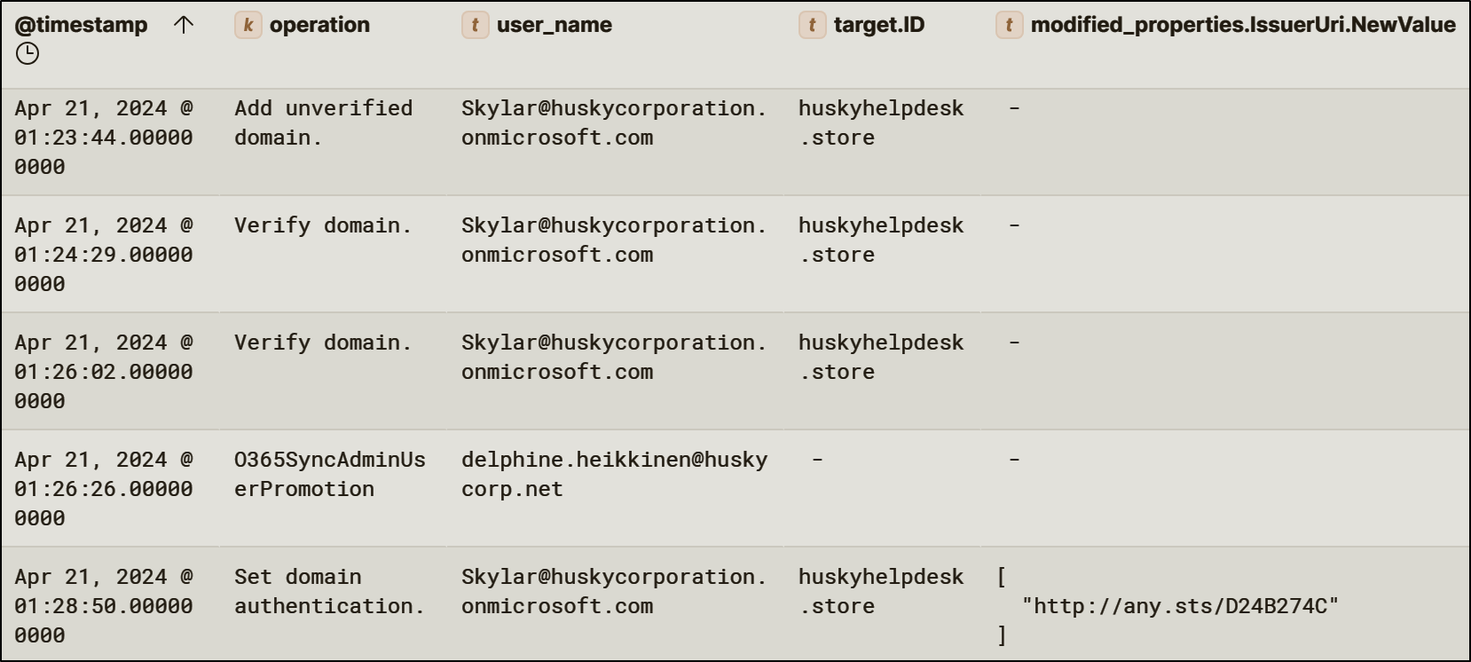Open the user_name column header
The width and height of the screenshot is (1471, 662).
(x=554, y=25)
